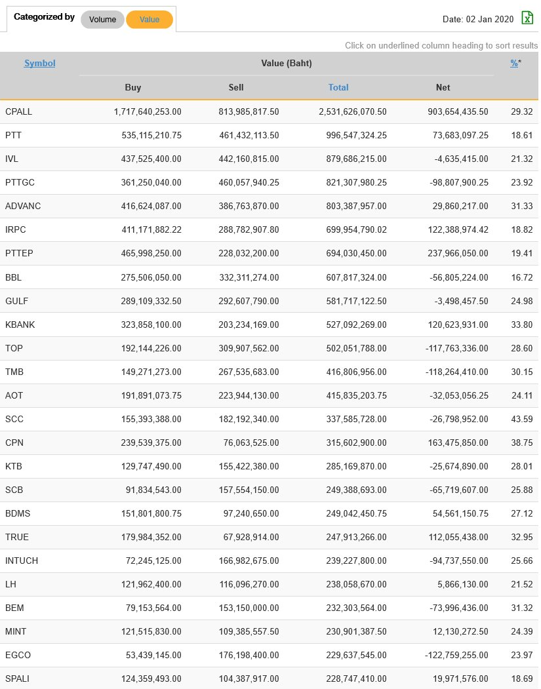Sort results by Total column
This screenshot has width=541, height=689.
click(x=338, y=87)
